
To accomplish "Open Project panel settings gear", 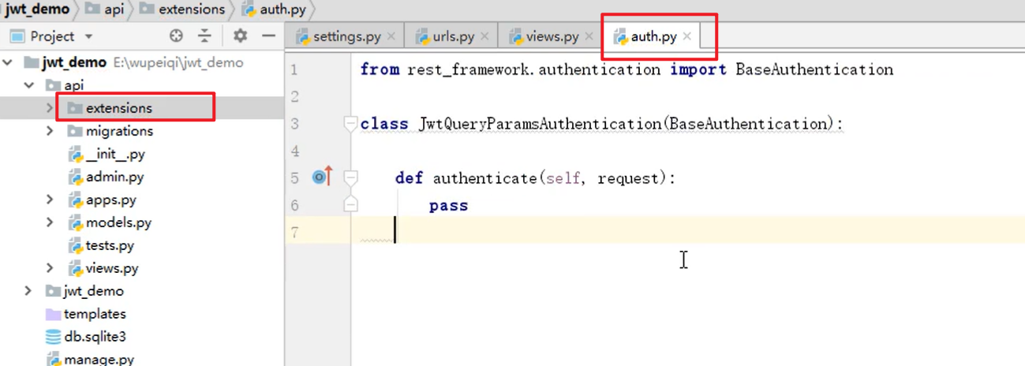I will (240, 36).
